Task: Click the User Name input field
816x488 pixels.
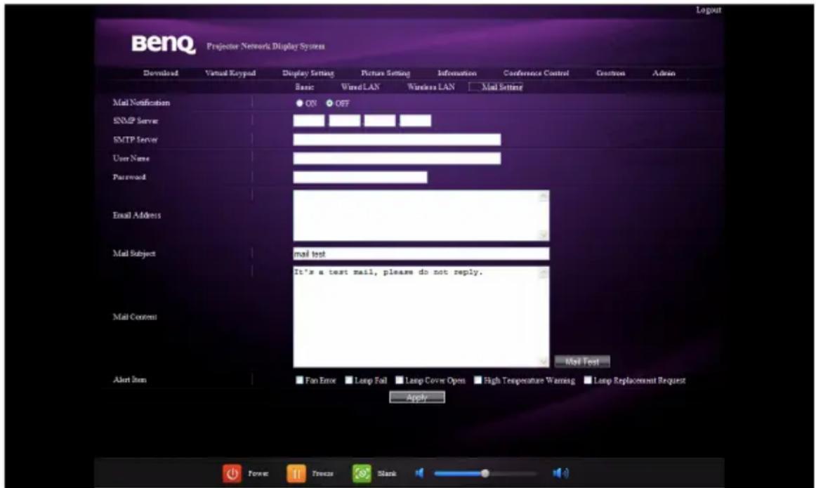Action: pyautogui.click(x=397, y=158)
